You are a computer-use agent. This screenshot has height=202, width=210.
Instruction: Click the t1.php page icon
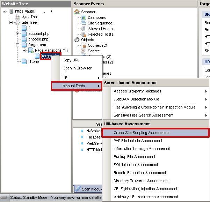[24, 61]
